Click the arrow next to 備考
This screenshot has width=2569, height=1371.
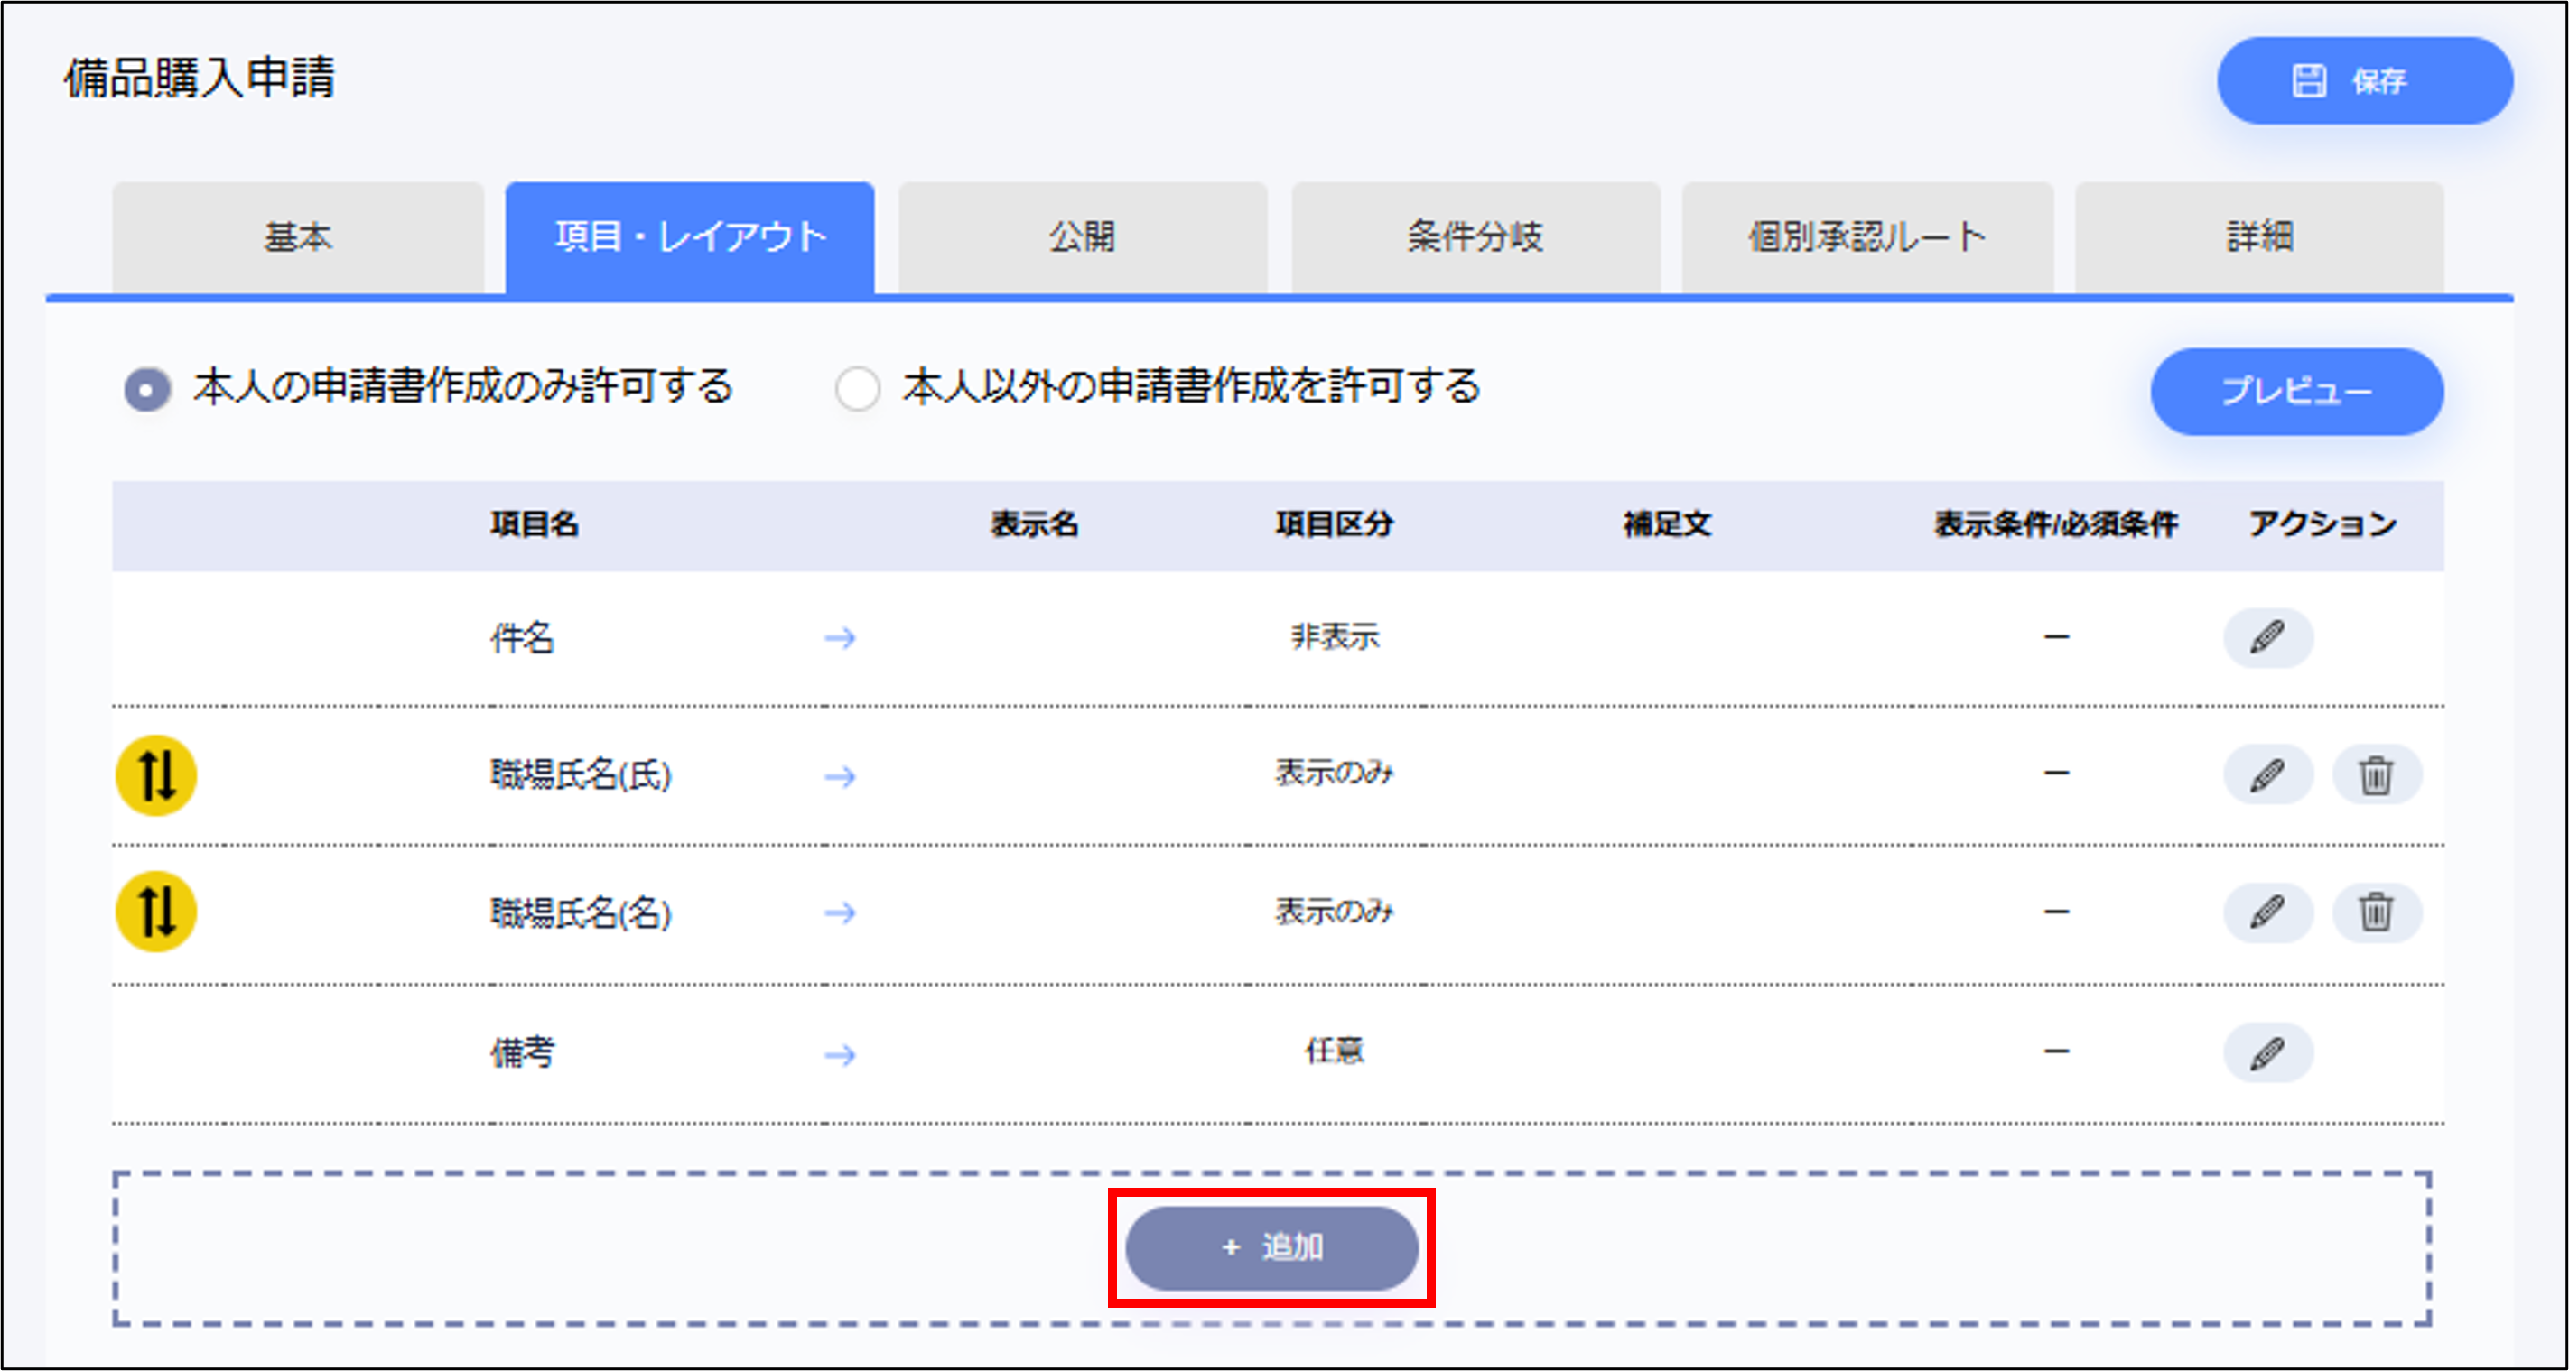tap(840, 1054)
